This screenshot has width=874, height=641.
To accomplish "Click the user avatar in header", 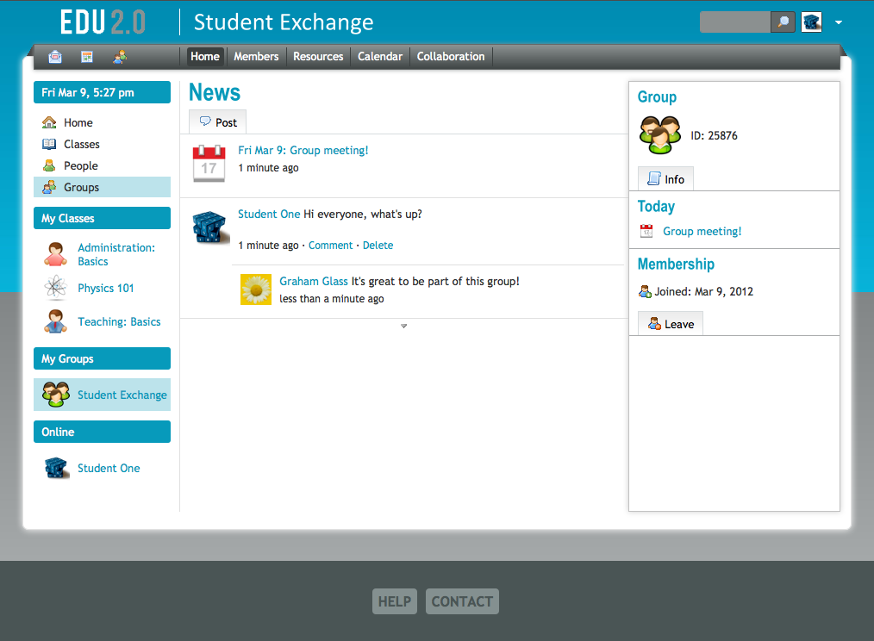I will click(811, 22).
